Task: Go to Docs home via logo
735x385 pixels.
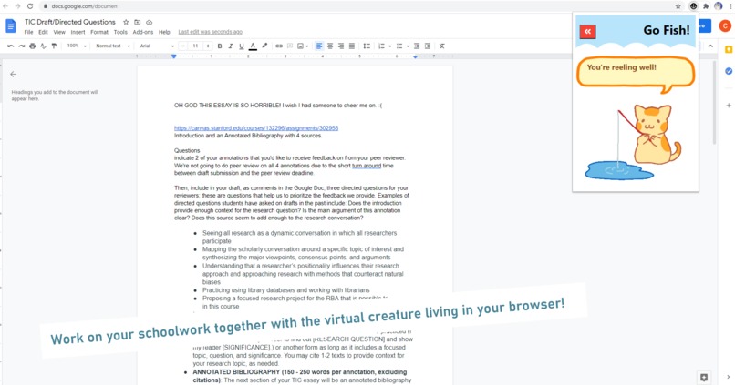Action: [10, 25]
